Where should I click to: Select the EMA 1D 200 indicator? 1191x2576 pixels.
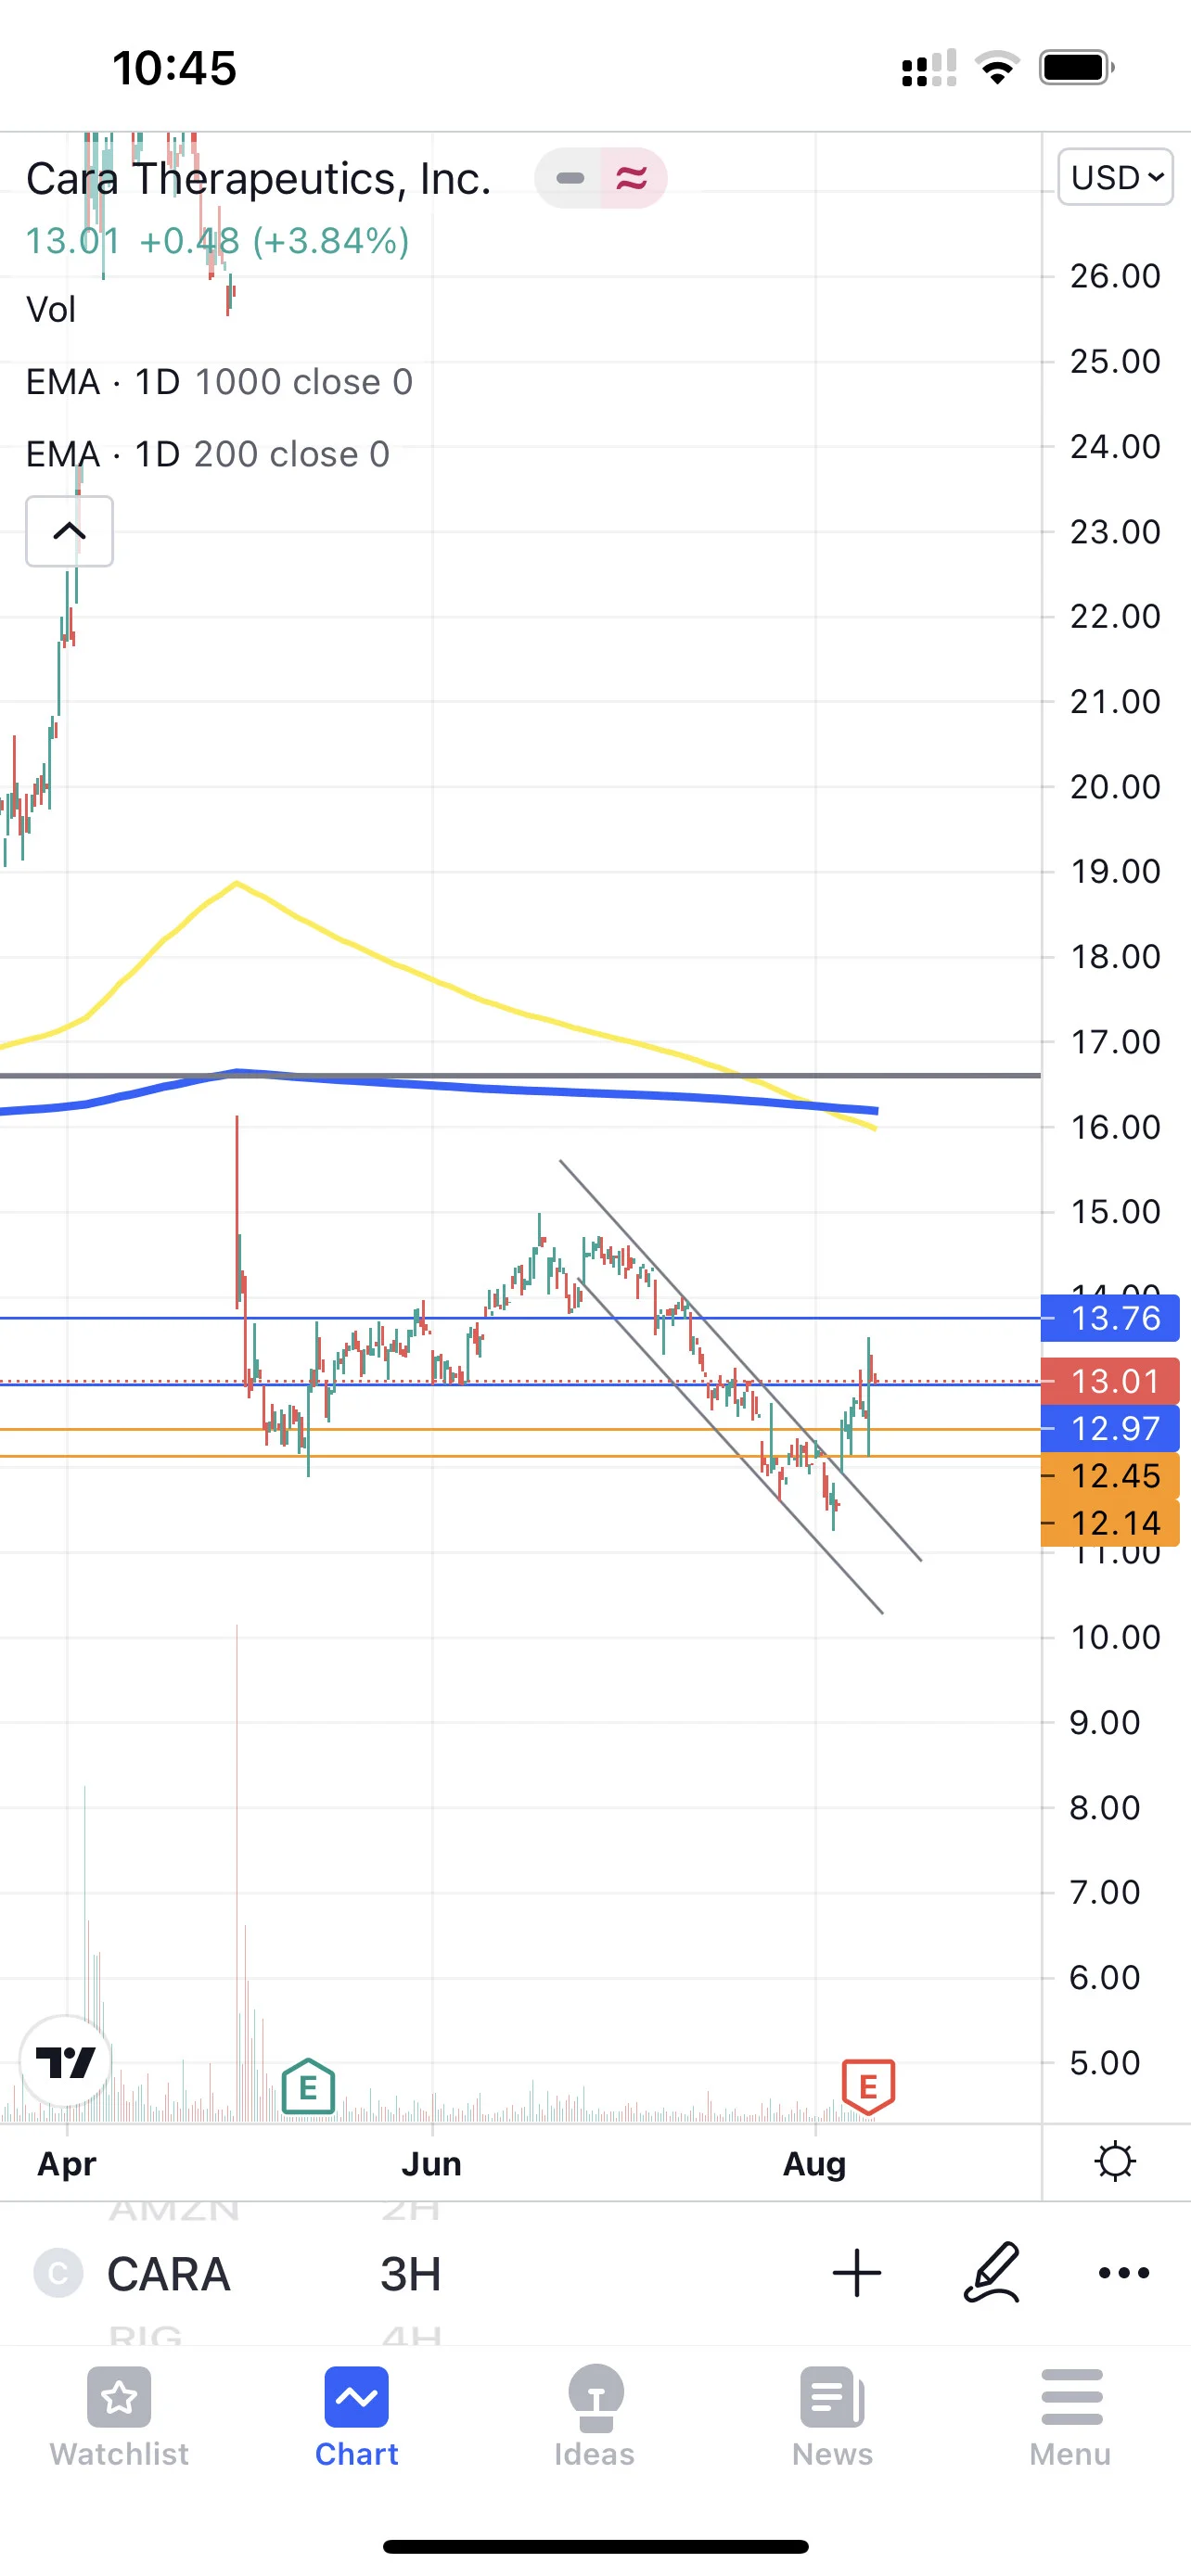pos(207,454)
